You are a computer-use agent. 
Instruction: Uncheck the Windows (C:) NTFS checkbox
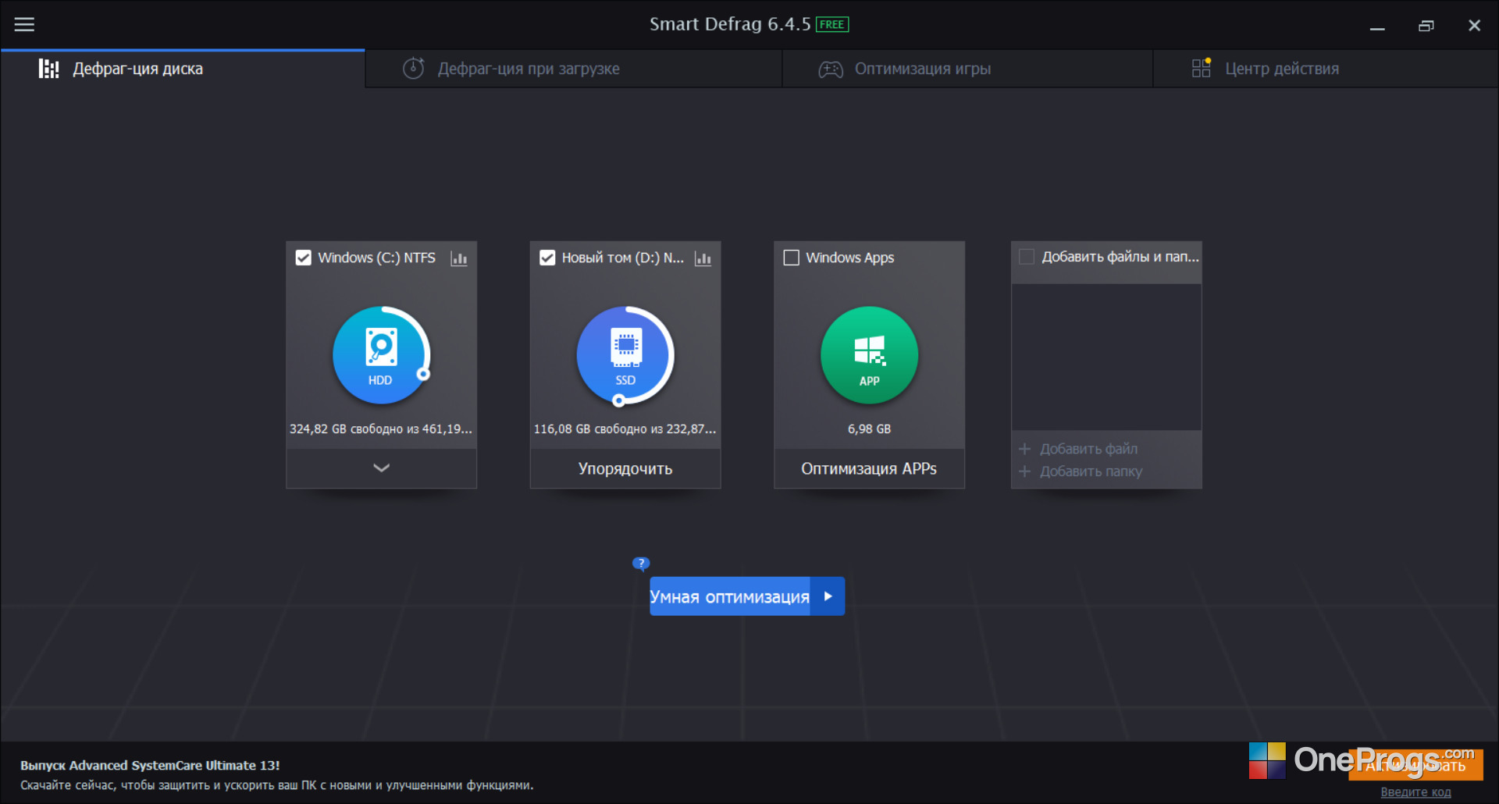pyautogui.click(x=304, y=258)
